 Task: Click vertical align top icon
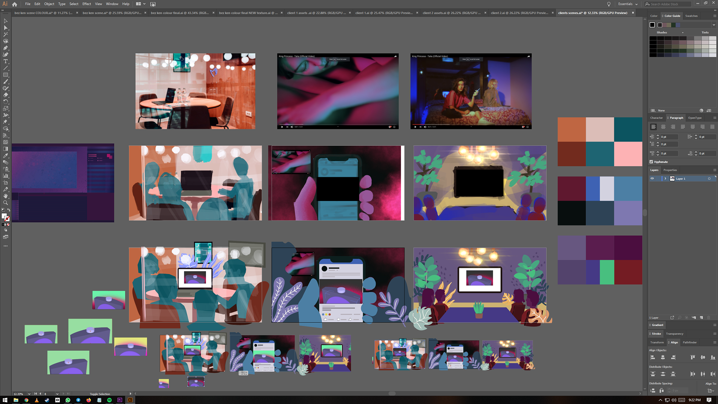point(693,358)
